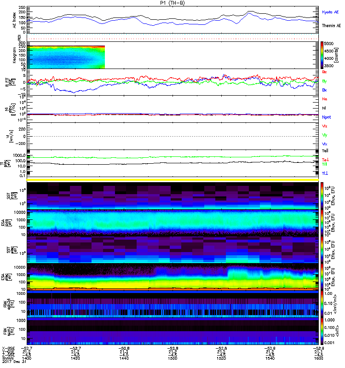Select the red Ne density legend label

[325, 99]
